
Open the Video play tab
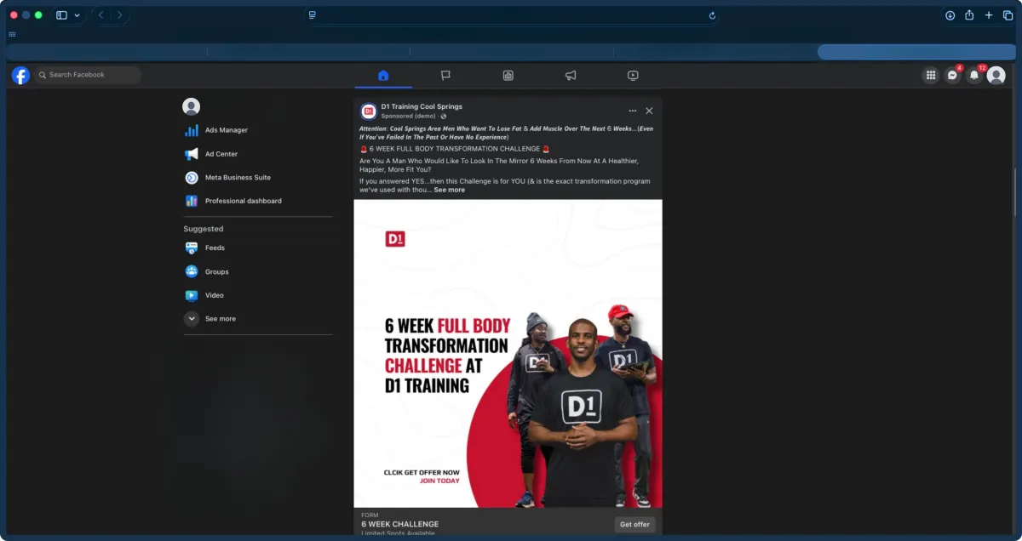click(x=633, y=75)
